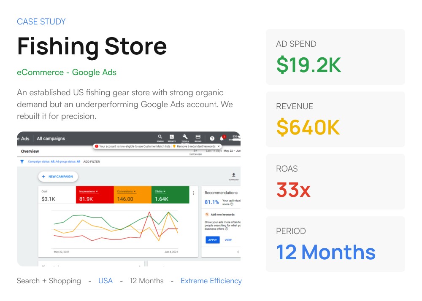The width and height of the screenshot is (422, 301).
Task: Click the Overview page title
Action: point(30,151)
